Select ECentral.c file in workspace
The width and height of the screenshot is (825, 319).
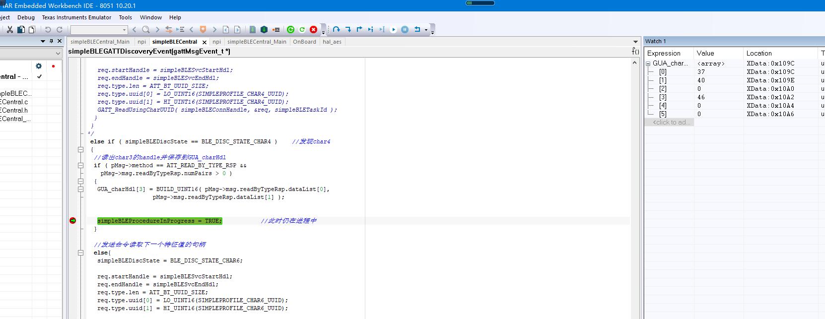pyautogui.click(x=14, y=102)
